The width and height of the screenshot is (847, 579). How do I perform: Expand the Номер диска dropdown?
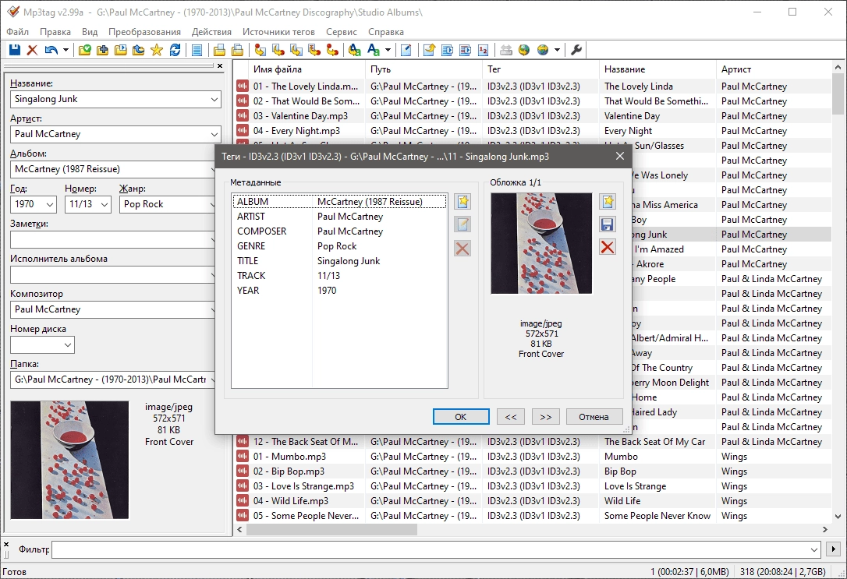pos(68,344)
